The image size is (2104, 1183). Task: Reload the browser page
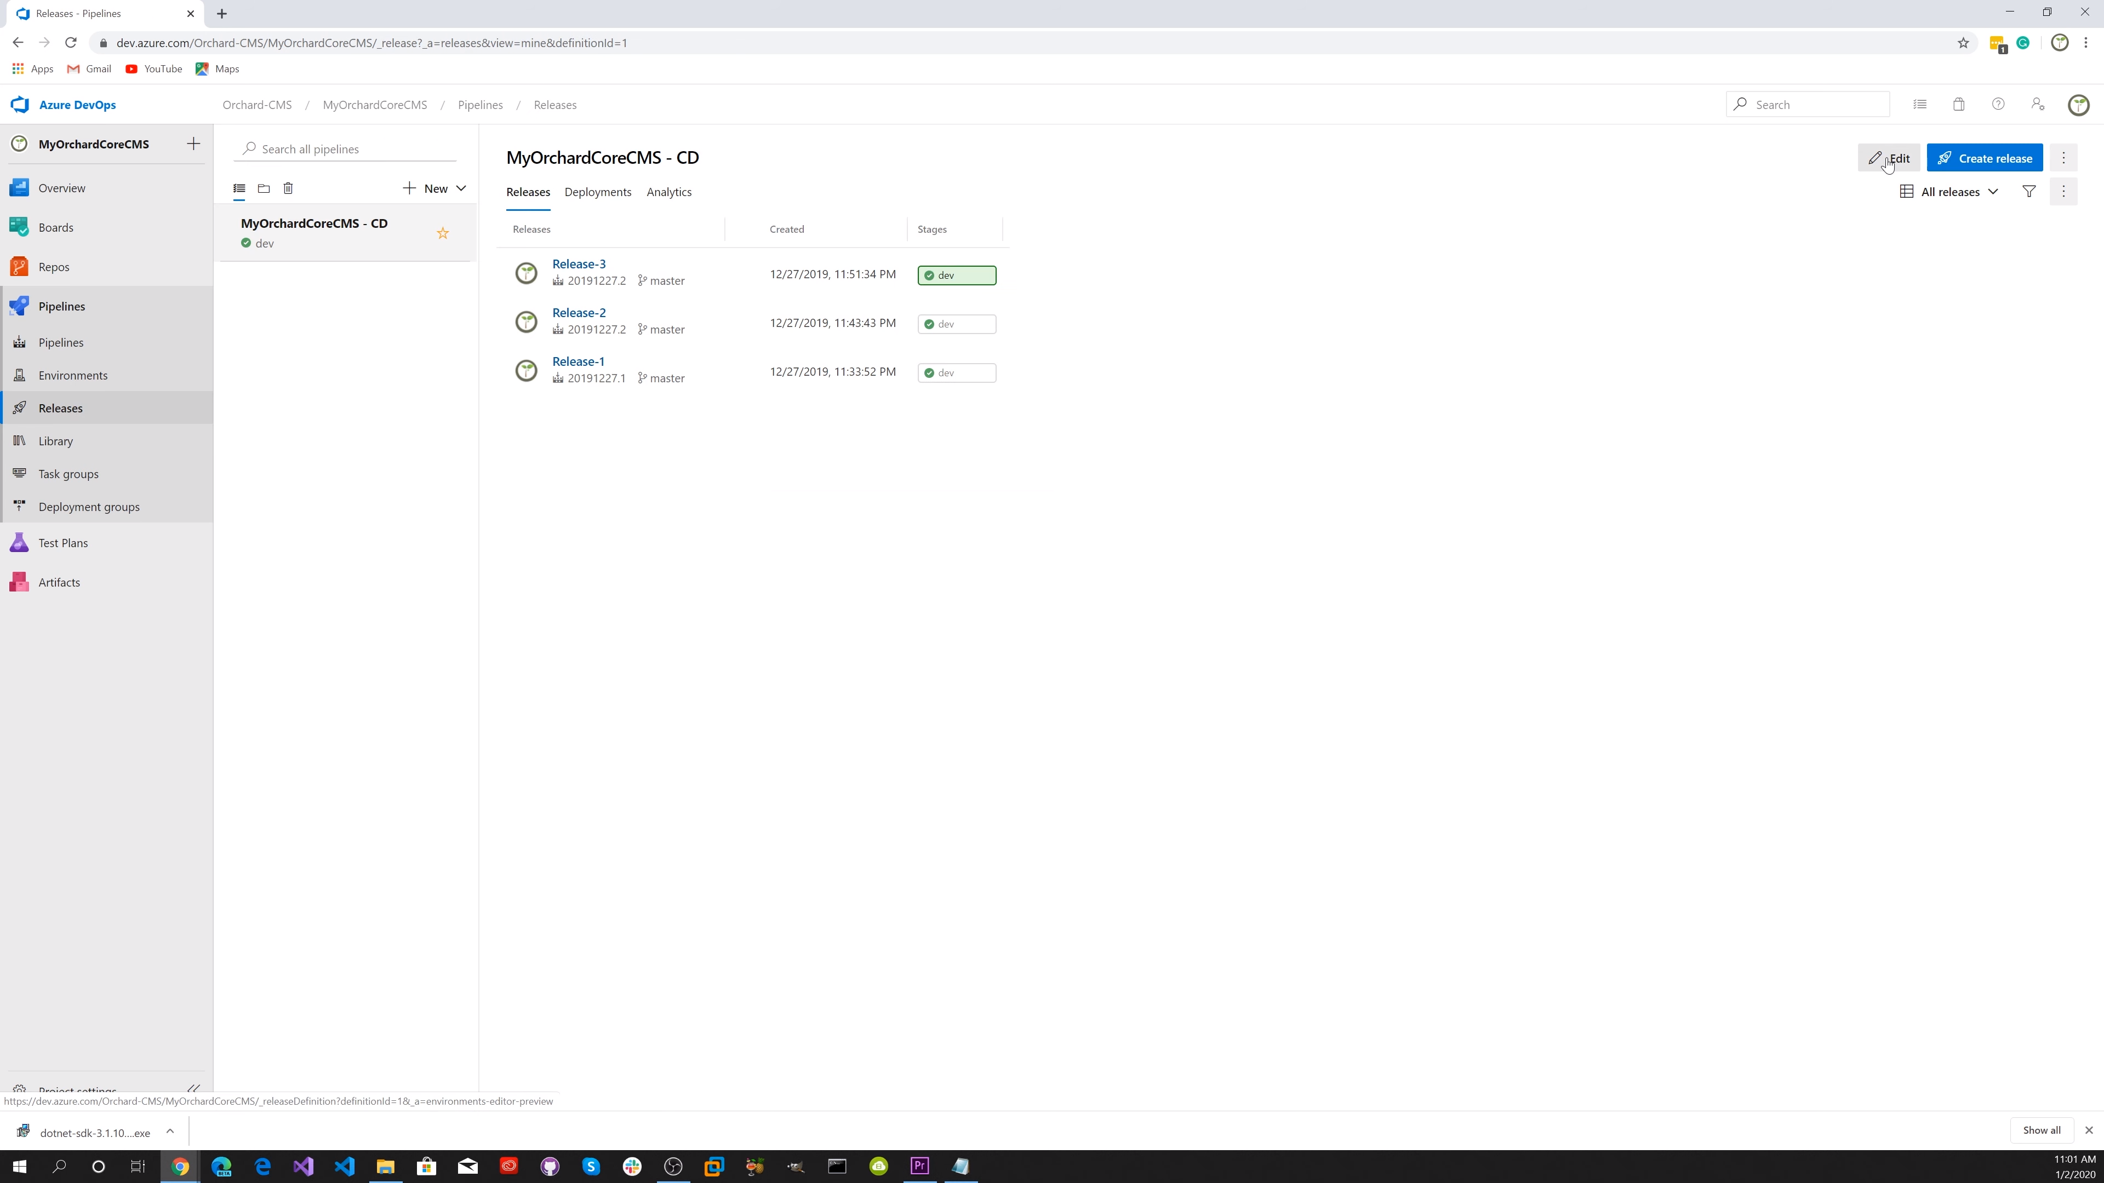coord(71,43)
